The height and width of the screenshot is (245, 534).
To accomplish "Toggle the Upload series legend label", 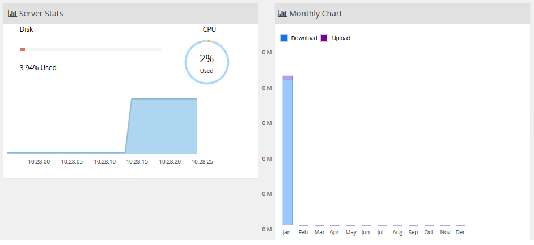I will (341, 38).
